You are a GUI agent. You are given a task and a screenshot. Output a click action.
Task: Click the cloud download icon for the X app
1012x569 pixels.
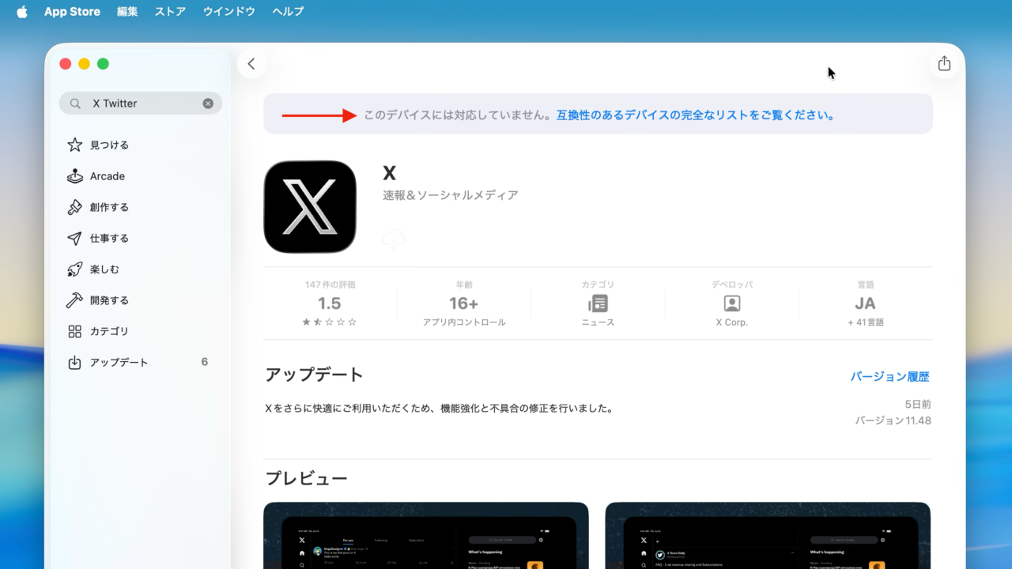click(x=394, y=239)
